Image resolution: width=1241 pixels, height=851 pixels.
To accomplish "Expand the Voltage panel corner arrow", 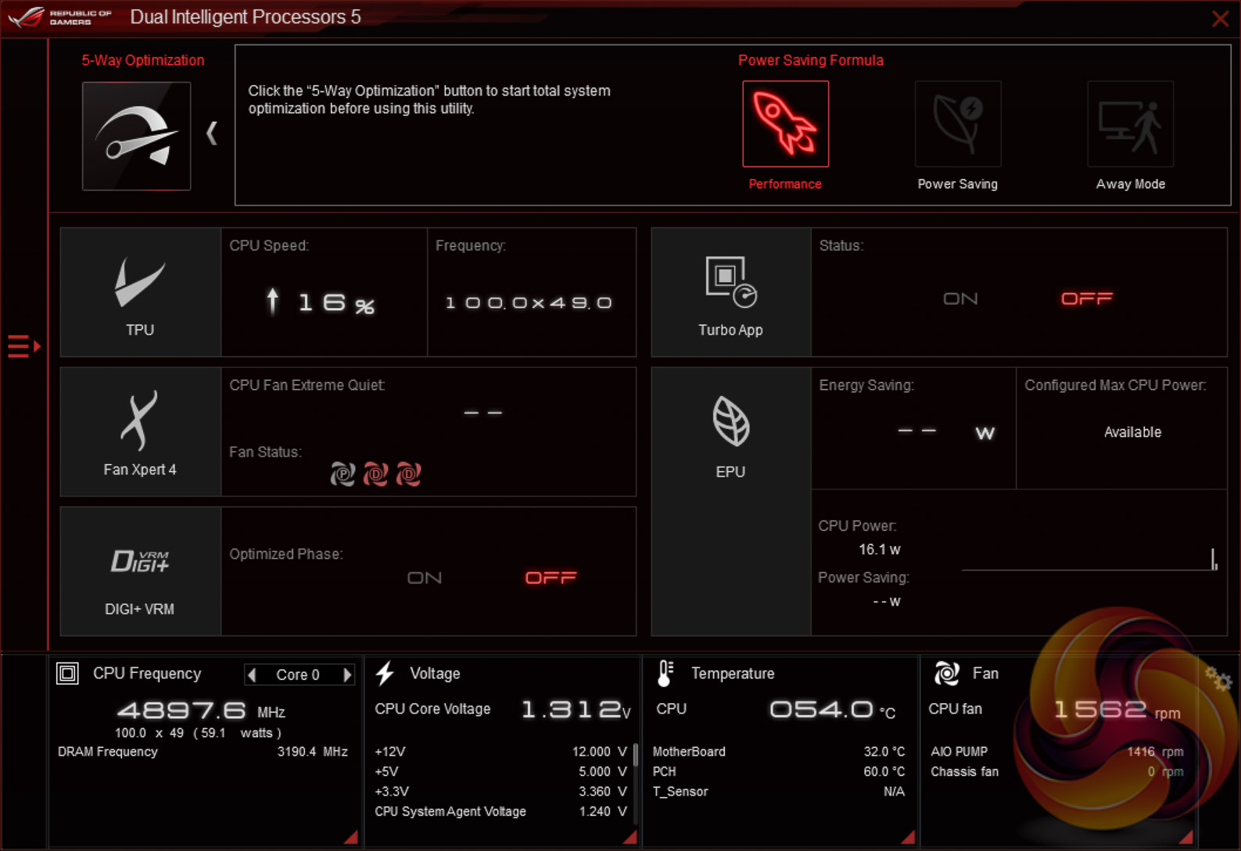I will [x=630, y=837].
